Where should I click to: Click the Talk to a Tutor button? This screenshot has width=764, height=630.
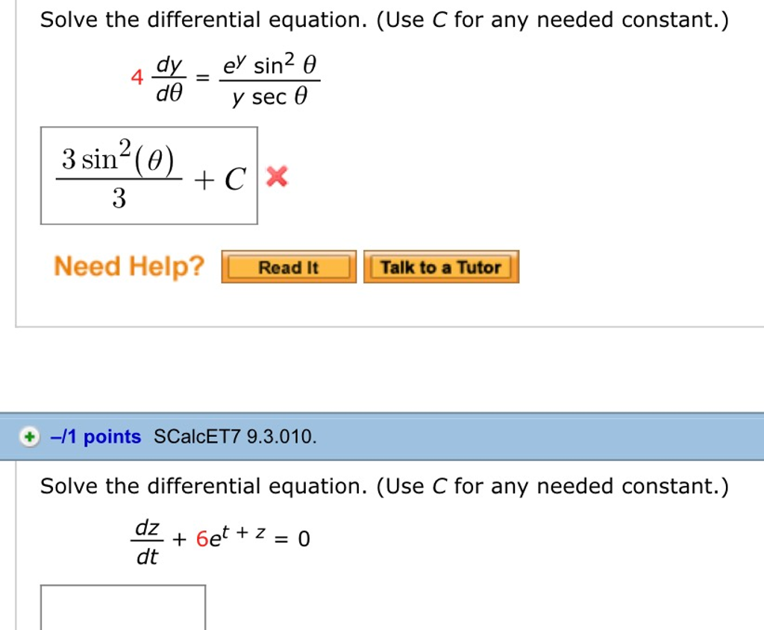pos(441,266)
